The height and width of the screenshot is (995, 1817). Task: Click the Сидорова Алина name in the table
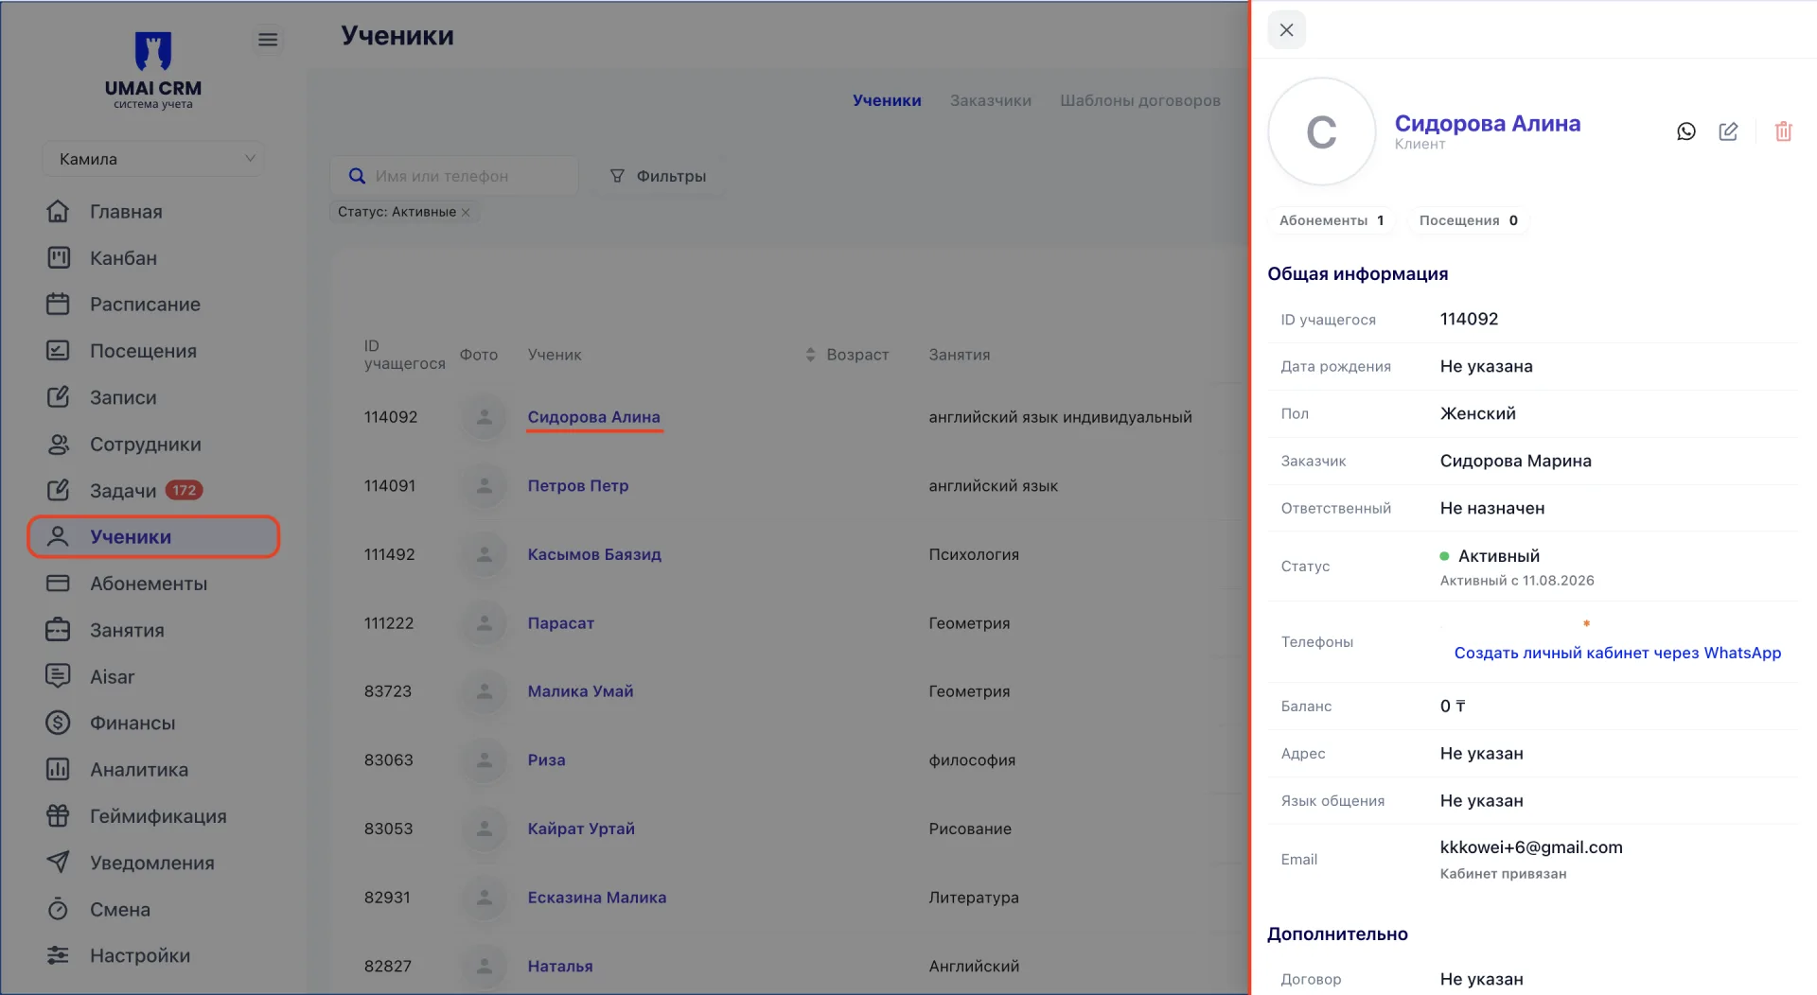pos(593,417)
